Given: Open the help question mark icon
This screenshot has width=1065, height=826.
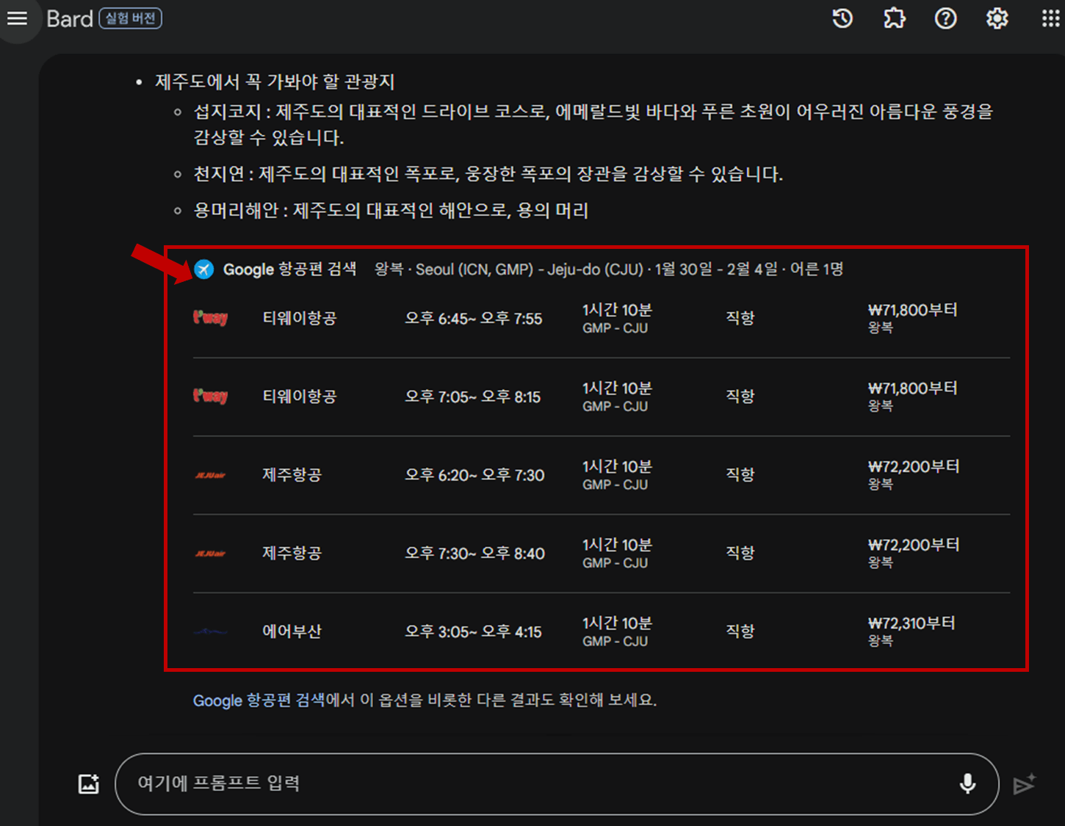Looking at the screenshot, I should pyautogui.click(x=945, y=18).
